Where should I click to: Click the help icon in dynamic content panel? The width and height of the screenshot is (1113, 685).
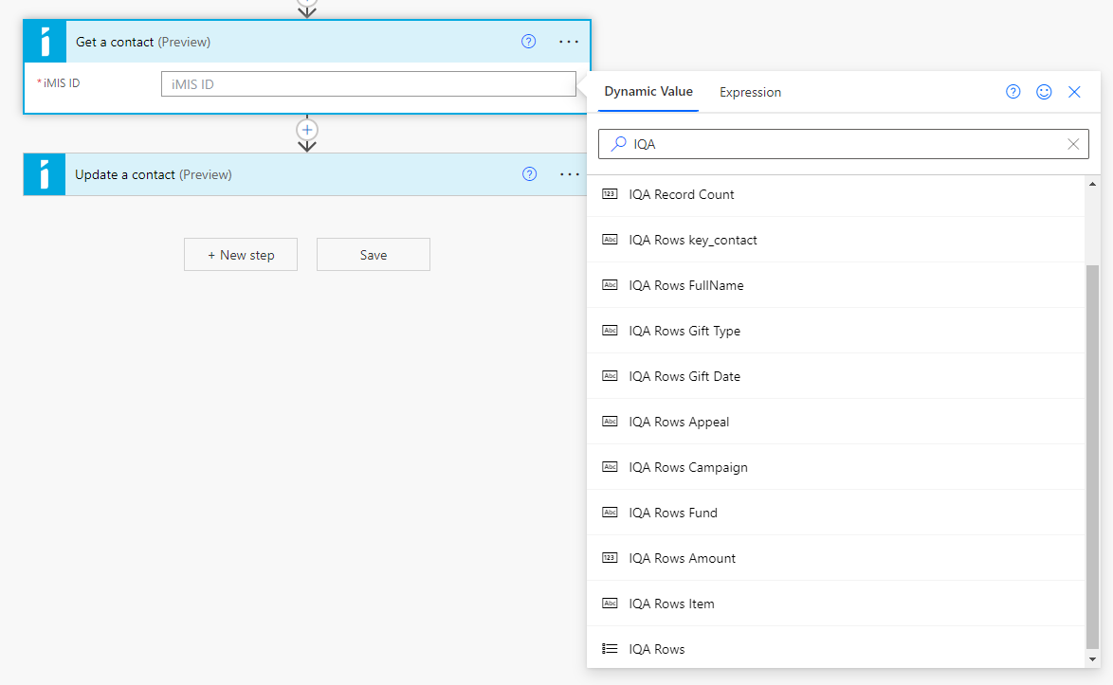tap(1013, 92)
